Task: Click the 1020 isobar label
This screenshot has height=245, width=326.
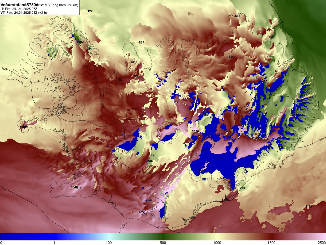Action: (4, 69)
